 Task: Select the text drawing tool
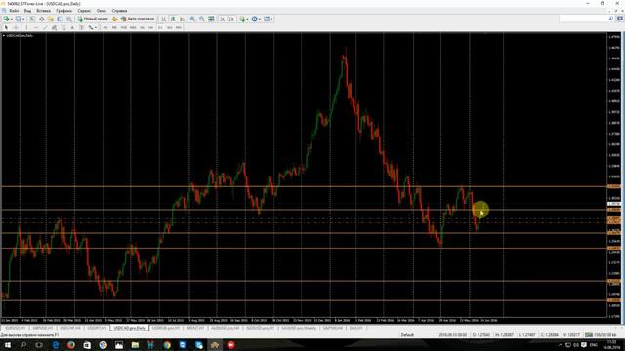(x=72, y=27)
